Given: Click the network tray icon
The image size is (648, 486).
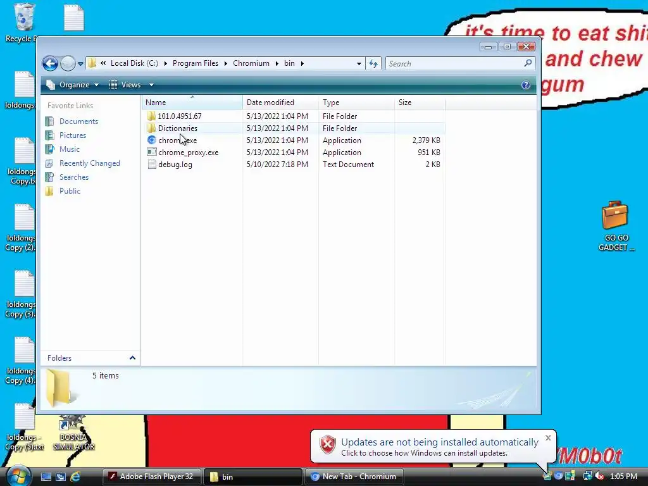Looking at the screenshot, I should [587, 476].
